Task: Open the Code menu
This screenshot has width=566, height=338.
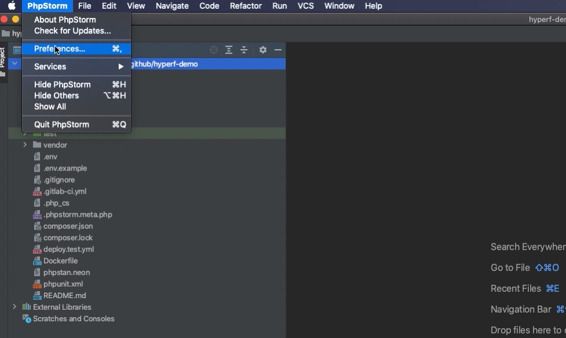Action: [210, 6]
